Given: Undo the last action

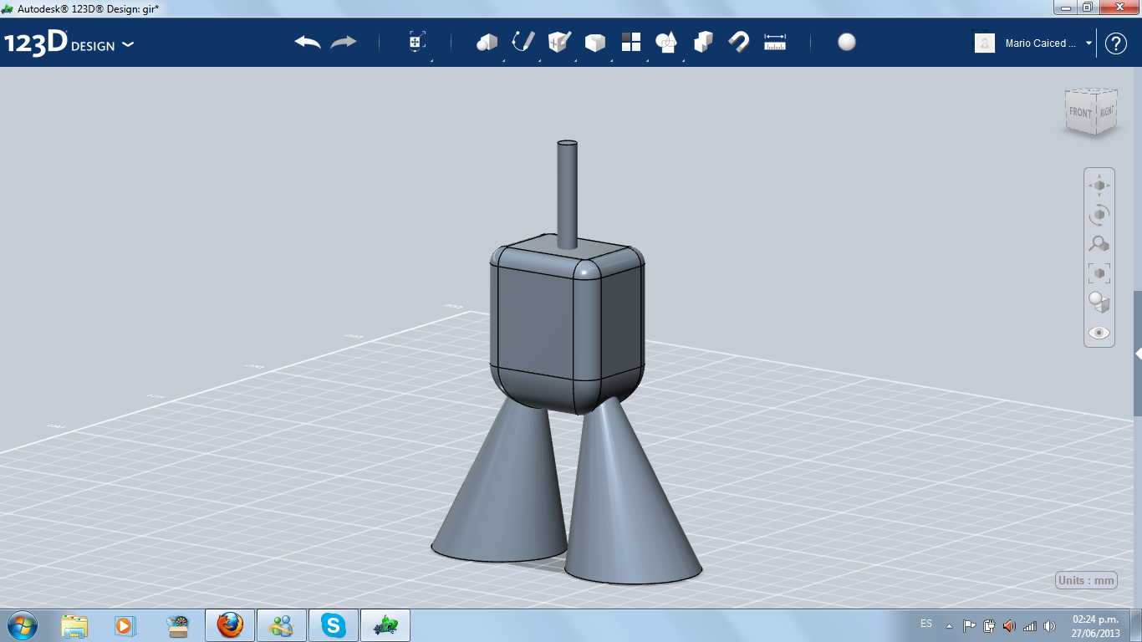Looking at the screenshot, I should [308, 42].
